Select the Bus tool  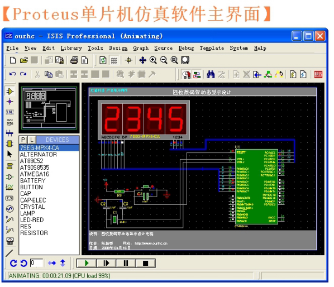(10, 133)
